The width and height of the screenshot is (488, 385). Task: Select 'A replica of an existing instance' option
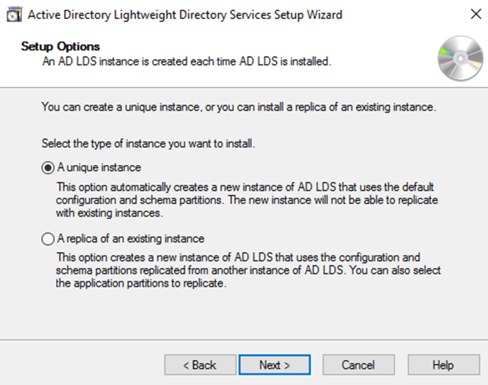[x=47, y=239]
